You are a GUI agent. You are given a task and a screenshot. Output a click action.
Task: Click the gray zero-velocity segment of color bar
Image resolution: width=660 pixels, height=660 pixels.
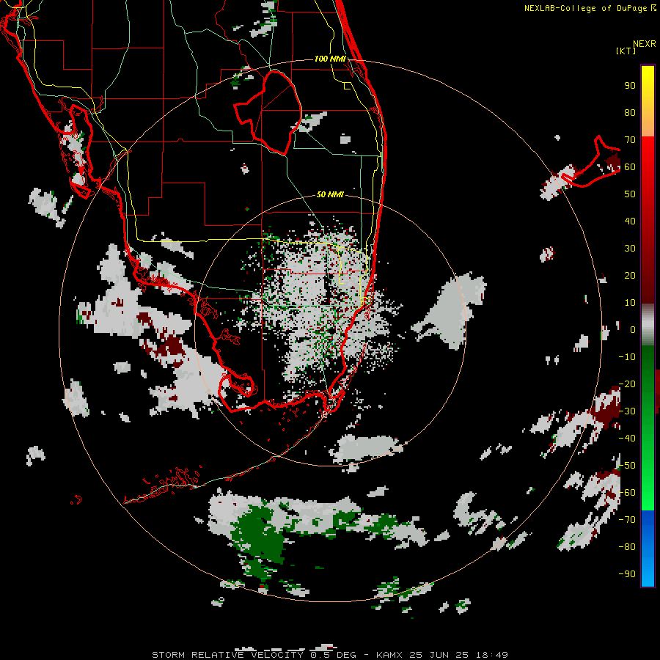coord(648,325)
